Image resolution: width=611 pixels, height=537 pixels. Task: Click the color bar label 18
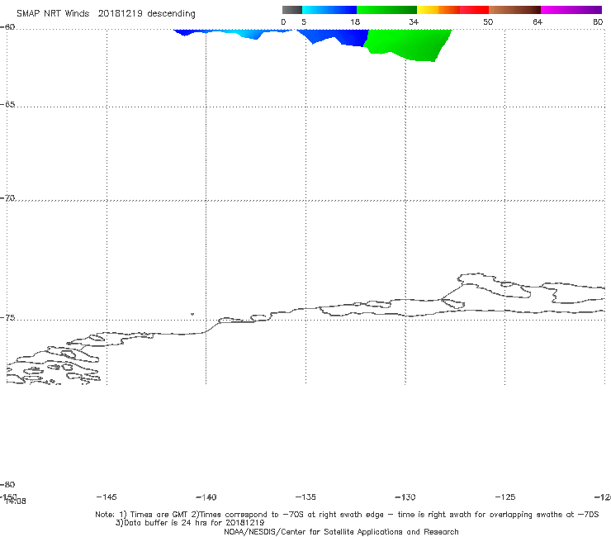pos(355,21)
